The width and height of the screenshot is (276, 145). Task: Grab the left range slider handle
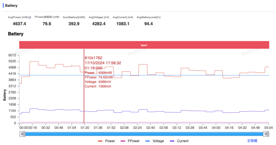(22, 134)
